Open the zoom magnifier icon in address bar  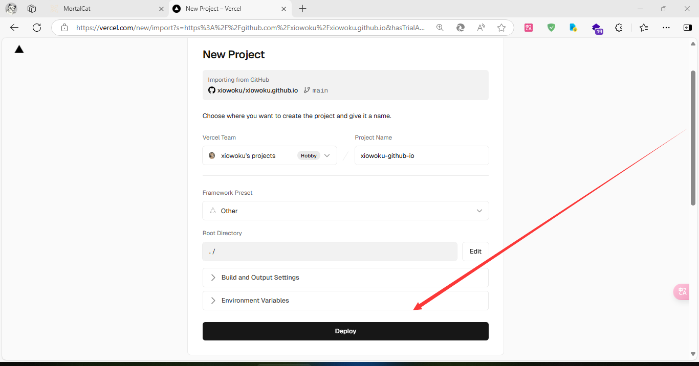[440, 28]
